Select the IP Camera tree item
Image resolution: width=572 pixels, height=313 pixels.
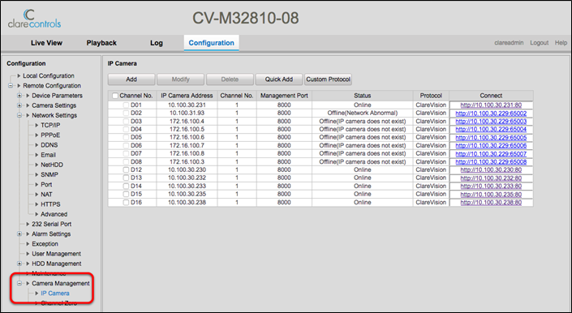[55, 294]
